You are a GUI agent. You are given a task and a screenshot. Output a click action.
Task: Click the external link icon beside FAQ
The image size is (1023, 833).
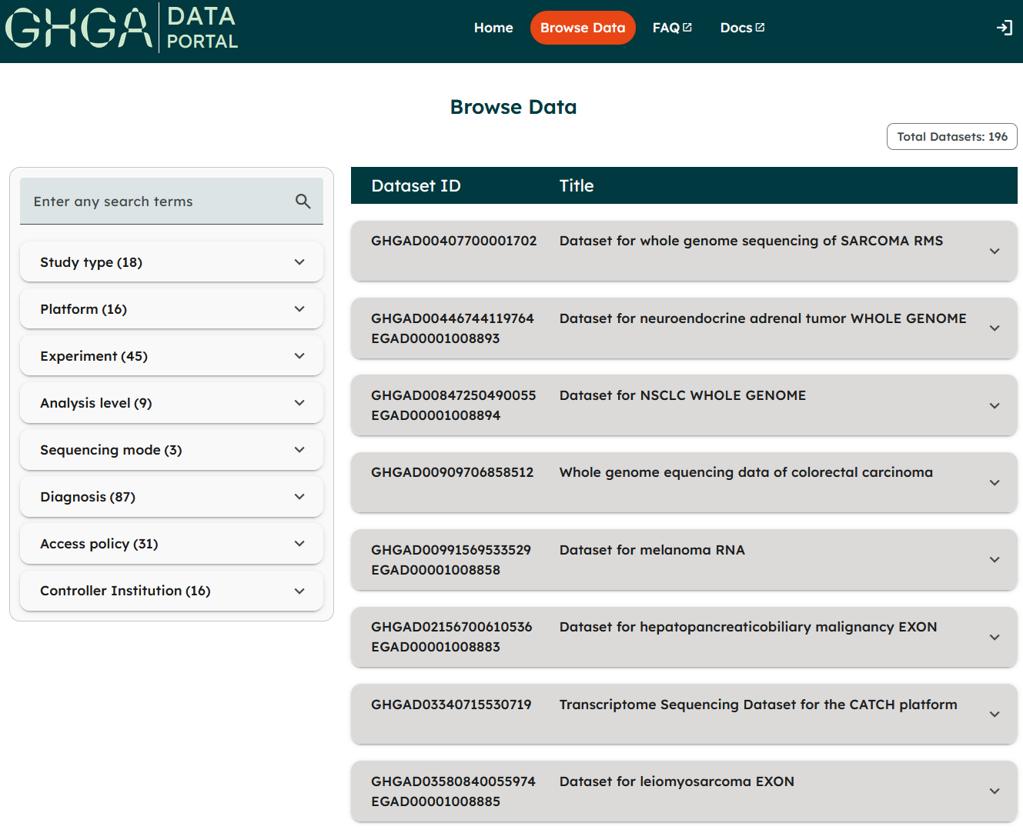[x=687, y=27]
